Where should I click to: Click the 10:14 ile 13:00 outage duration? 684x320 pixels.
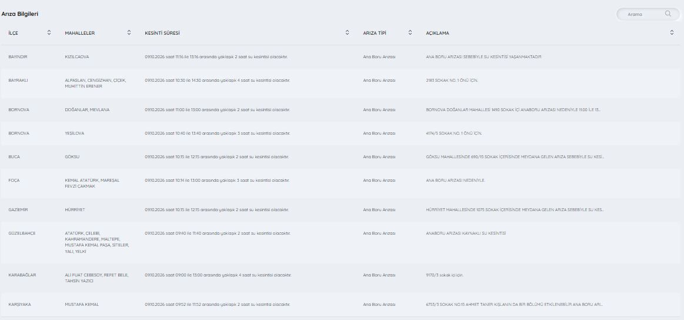point(217,181)
